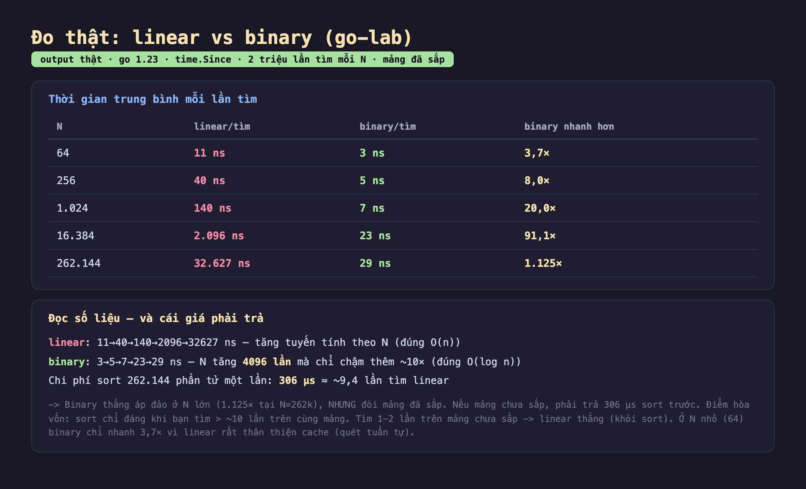The image size is (806, 489).
Task: Click the 'linear/tìm' column header
Action: (x=222, y=127)
